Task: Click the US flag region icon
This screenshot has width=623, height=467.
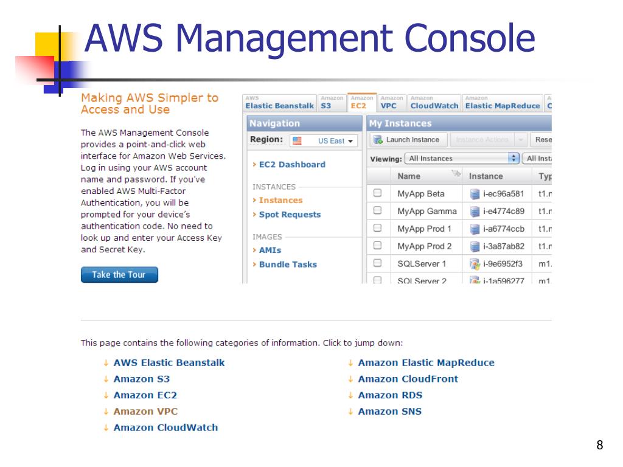Action: [x=297, y=140]
